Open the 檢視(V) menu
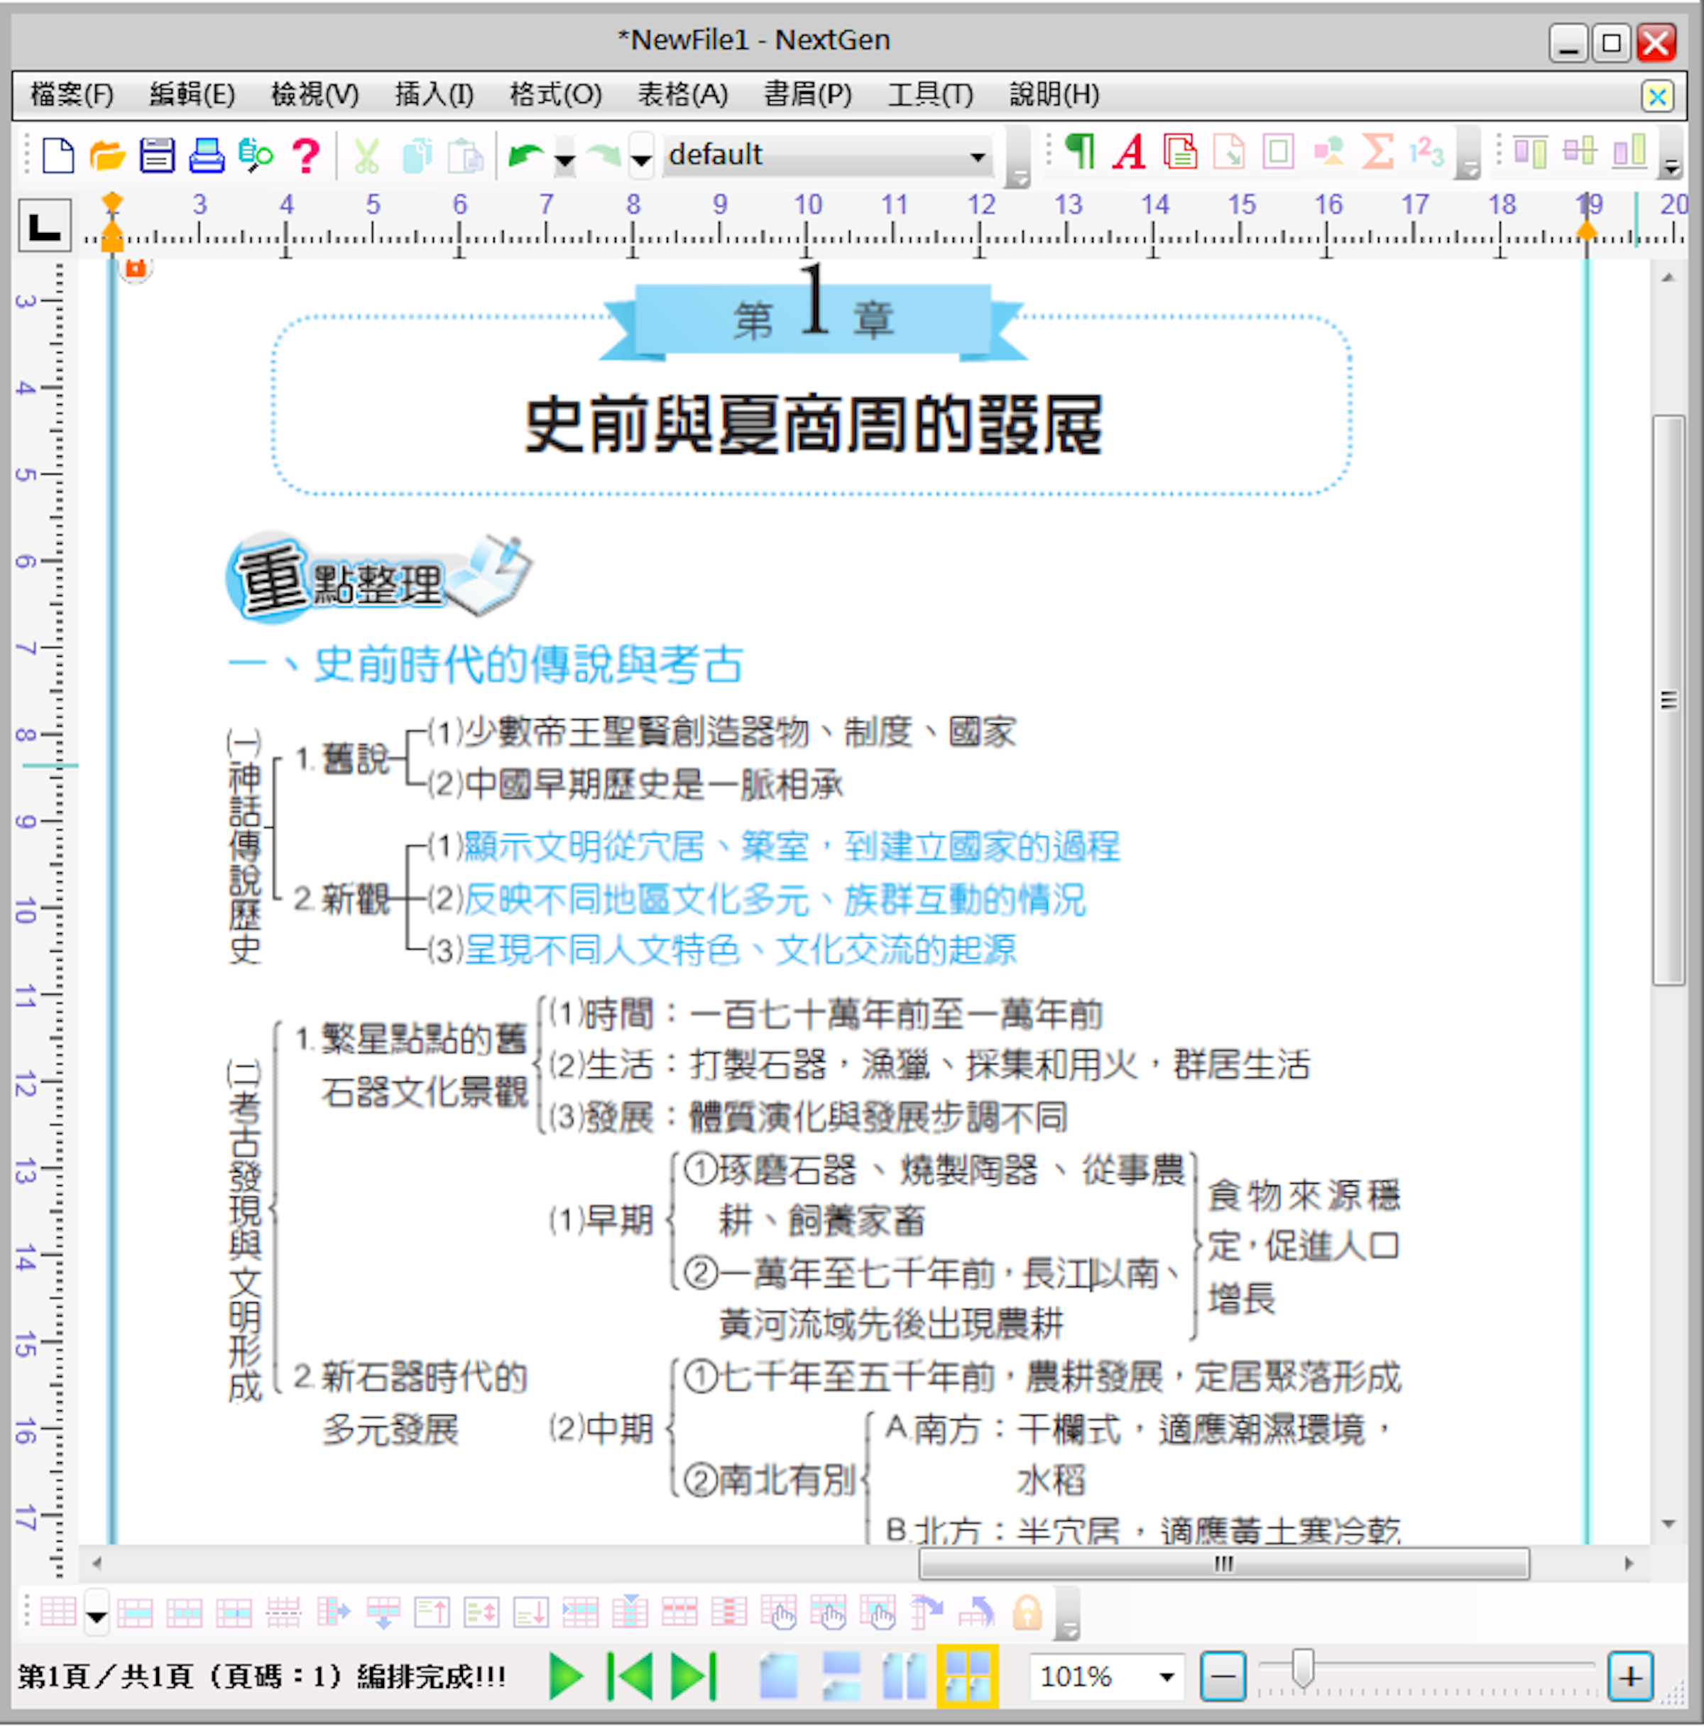This screenshot has height=1727, width=1704. click(315, 94)
